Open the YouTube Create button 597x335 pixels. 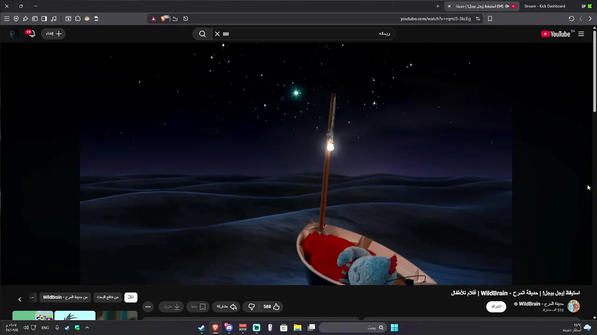pos(54,33)
